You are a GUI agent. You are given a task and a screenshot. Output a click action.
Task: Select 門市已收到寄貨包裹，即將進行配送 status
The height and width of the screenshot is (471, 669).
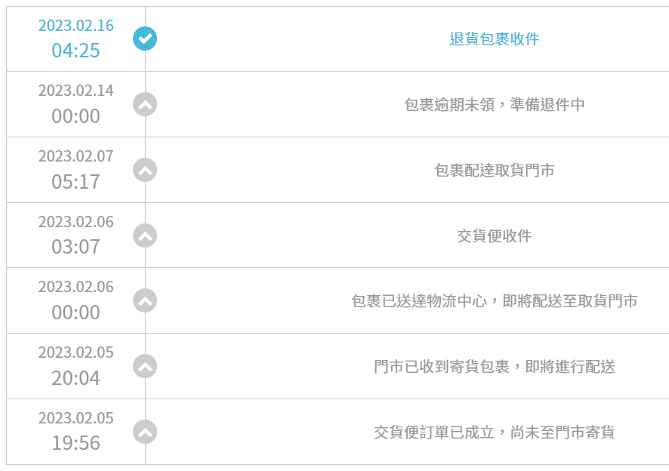coord(494,367)
